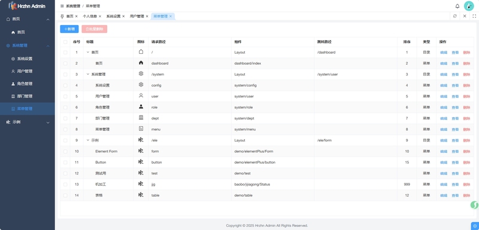479x230 pixels.
Task: Open the user avatar menu
Action: [469, 6]
